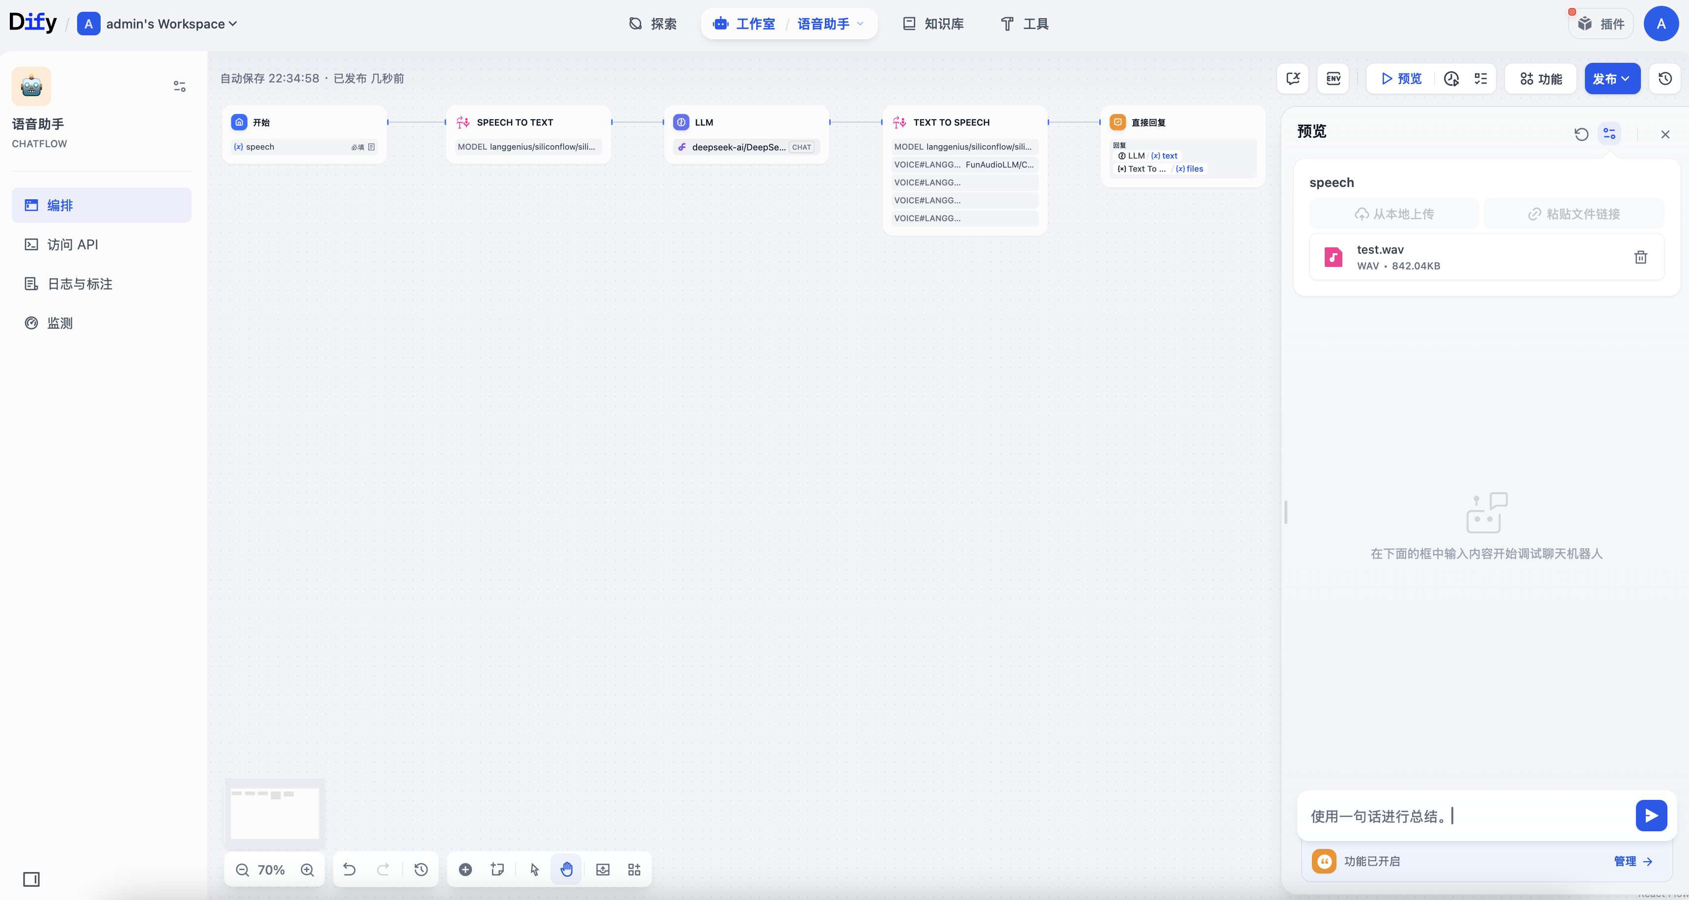The width and height of the screenshot is (1689, 900).
Task: Click the undo arrow in the bottom toolbar
Action: (350, 870)
